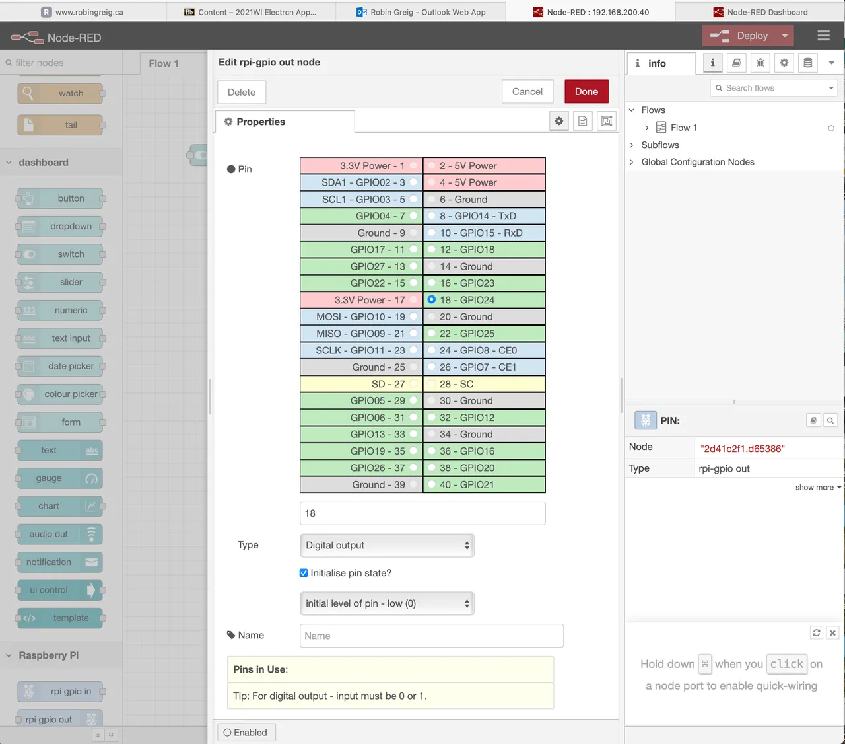The width and height of the screenshot is (845, 744).
Task: Expand the Flow 1 tree item
Action: (647, 128)
